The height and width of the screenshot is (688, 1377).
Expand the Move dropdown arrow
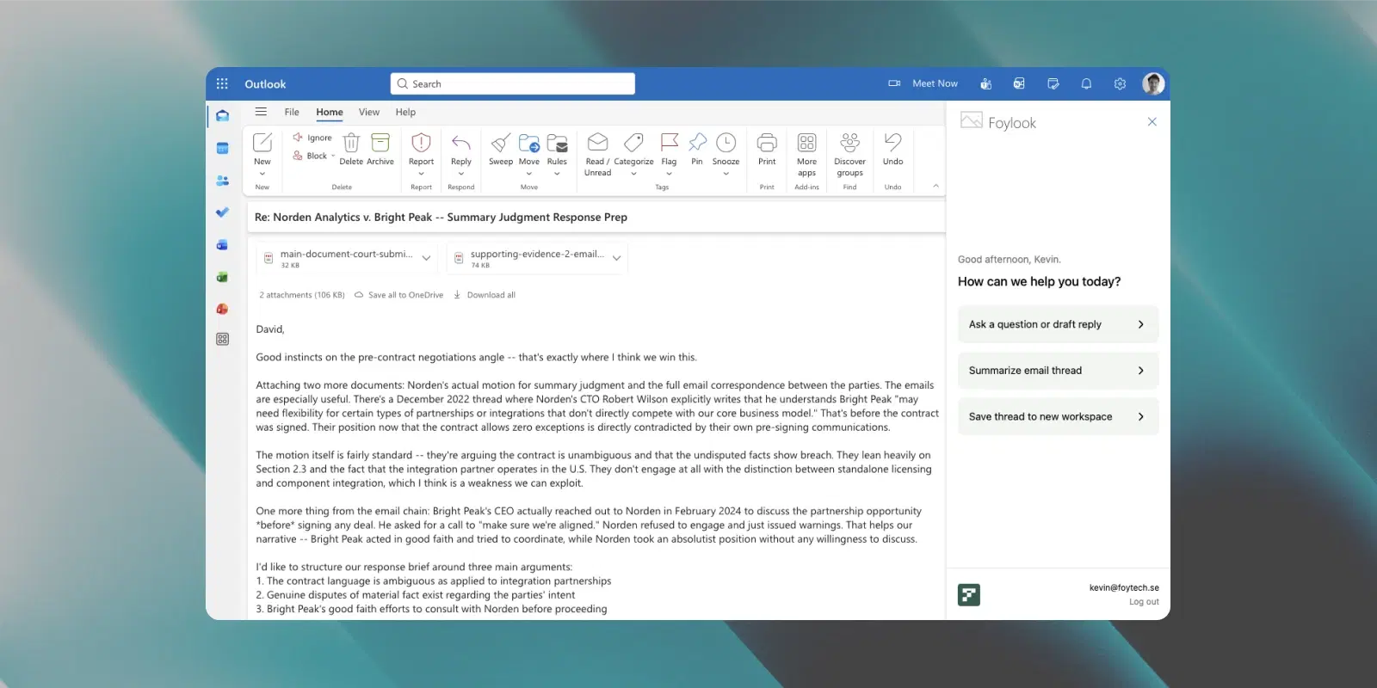click(529, 174)
